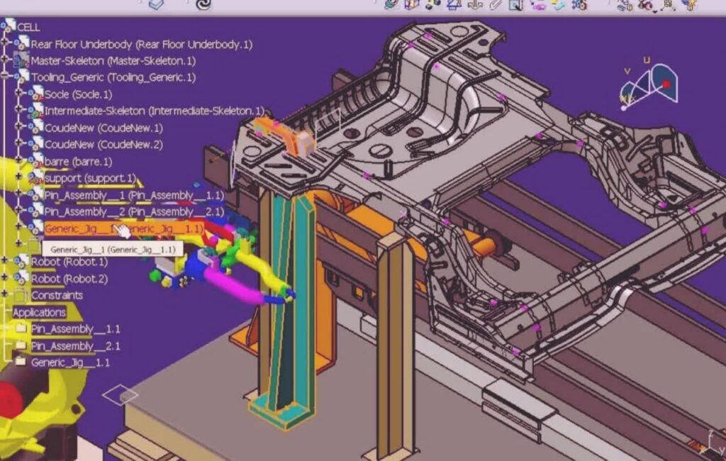
Task: Select Pin_Assembly__2 (Pin_Assembly__2.1) in tree
Action: [133, 211]
